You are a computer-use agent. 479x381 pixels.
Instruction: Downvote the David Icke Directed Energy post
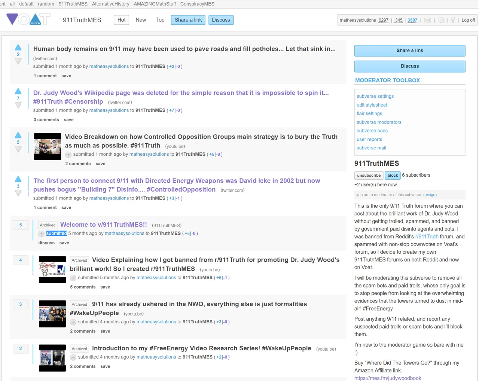[18, 193]
